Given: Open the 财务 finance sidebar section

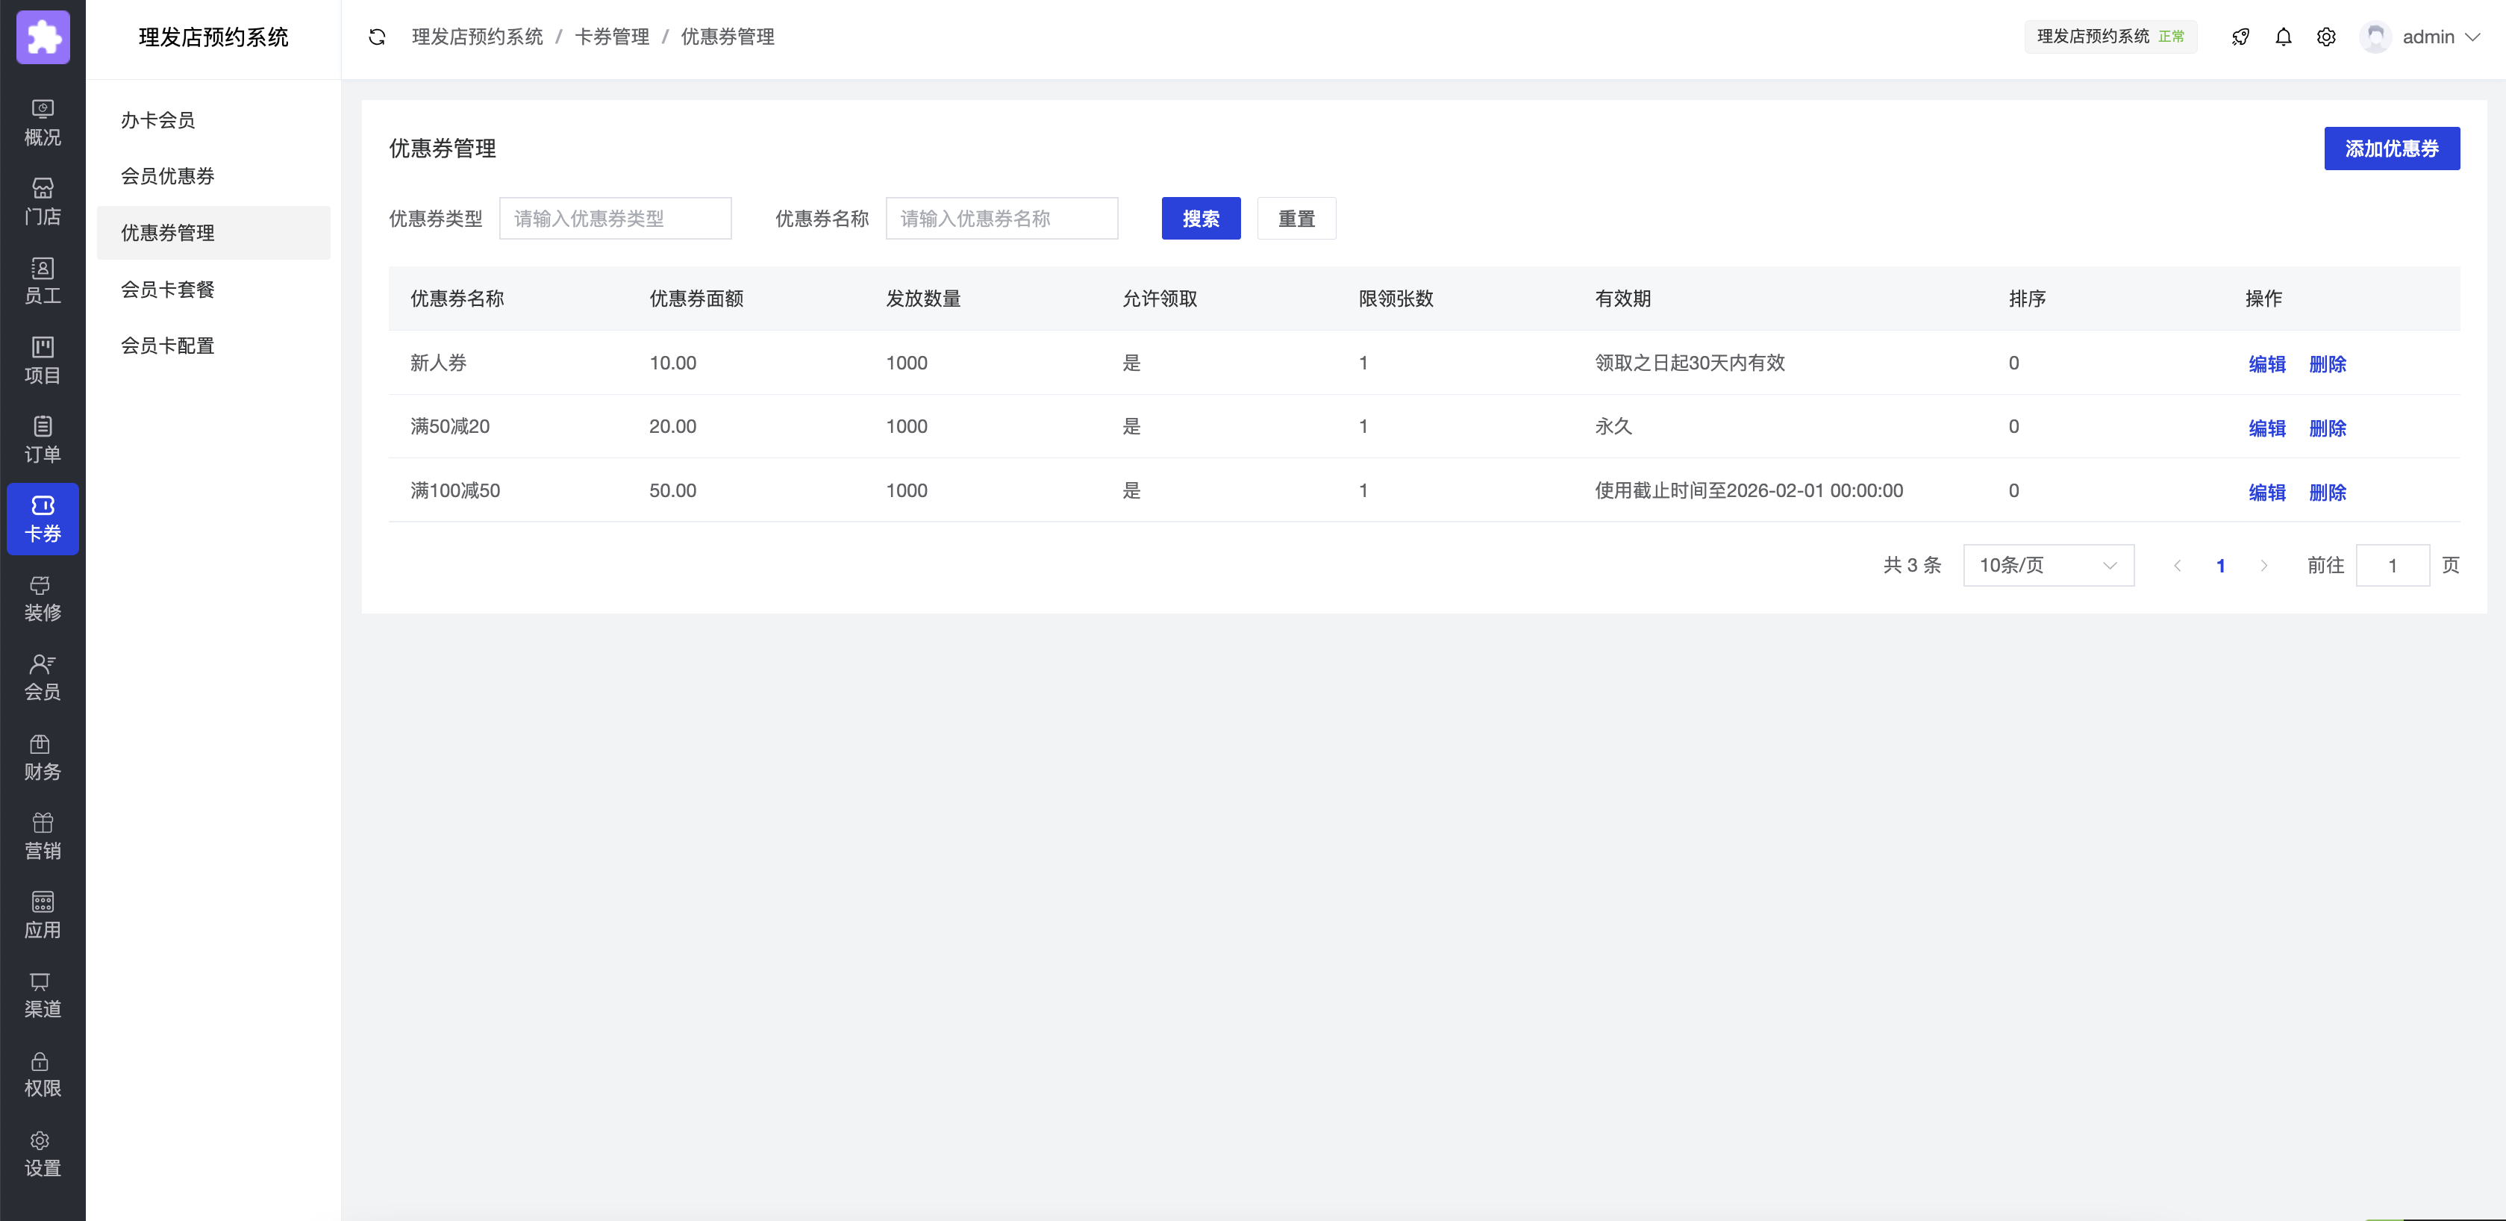Looking at the screenshot, I should pyautogui.click(x=43, y=757).
